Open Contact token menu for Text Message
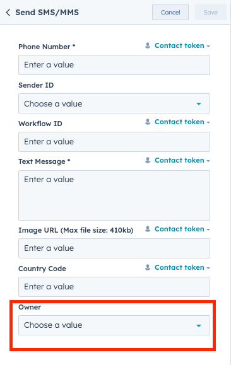Viewport: 231px width, 365px height. click(182, 160)
